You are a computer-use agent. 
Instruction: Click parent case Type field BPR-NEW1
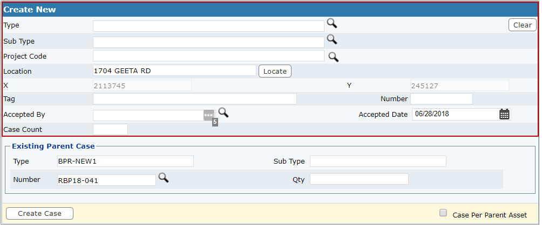[x=125, y=161]
